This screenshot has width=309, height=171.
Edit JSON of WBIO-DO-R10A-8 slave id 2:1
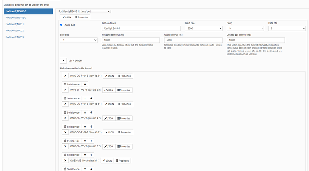109,76
